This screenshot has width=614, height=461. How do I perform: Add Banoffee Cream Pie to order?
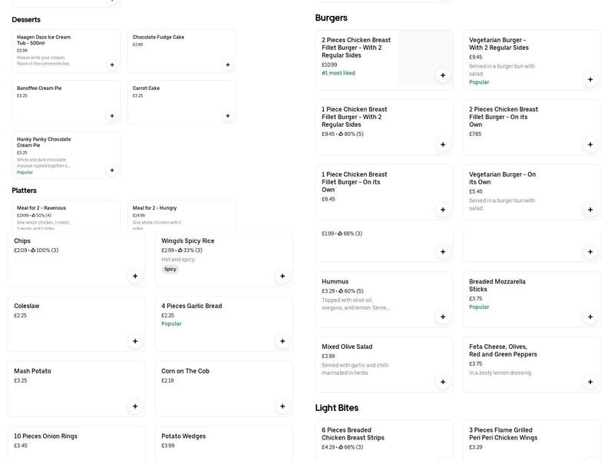click(x=112, y=116)
